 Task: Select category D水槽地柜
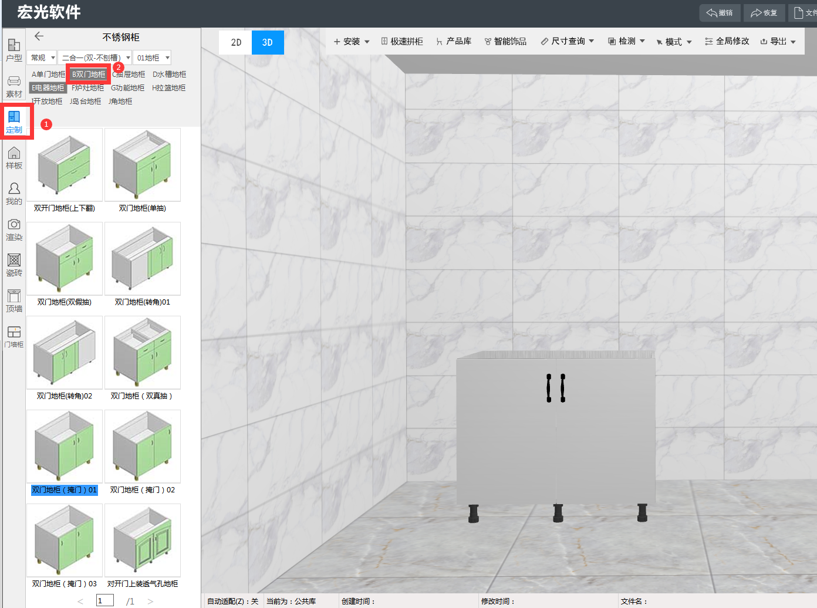pyautogui.click(x=169, y=75)
